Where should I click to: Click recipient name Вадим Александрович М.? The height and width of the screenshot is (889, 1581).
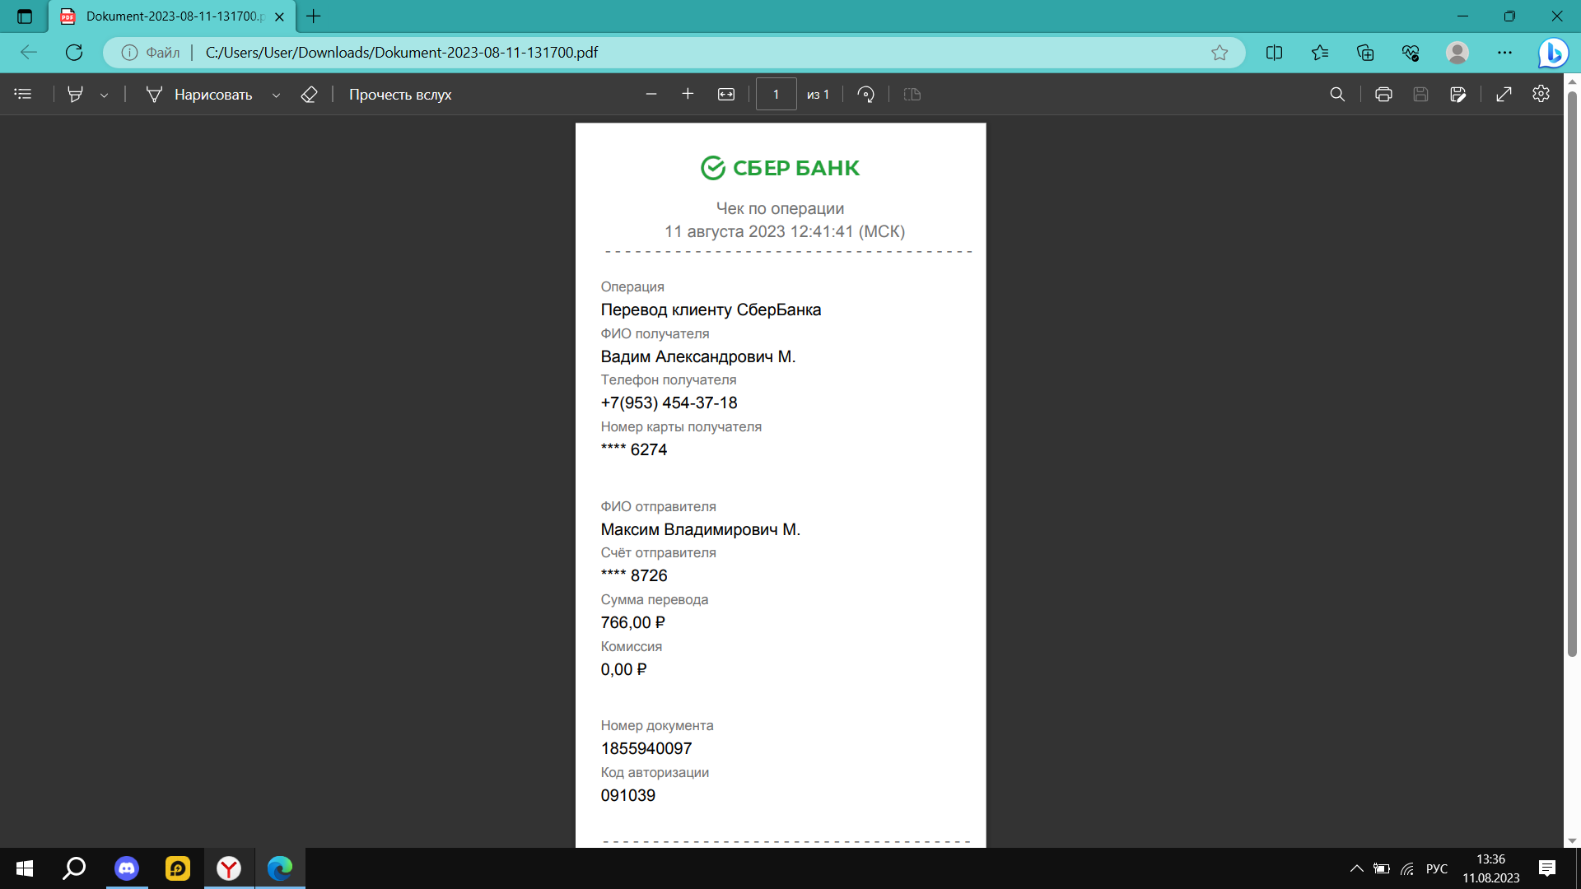point(698,356)
